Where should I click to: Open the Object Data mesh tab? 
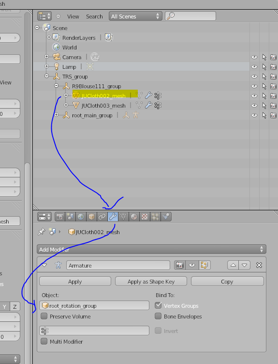point(123,217)
